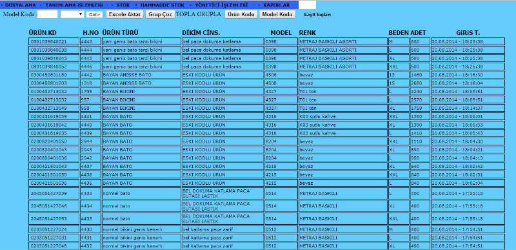
Task: Click the Ürün Kodu grouping button
Action: coord(241,14)
